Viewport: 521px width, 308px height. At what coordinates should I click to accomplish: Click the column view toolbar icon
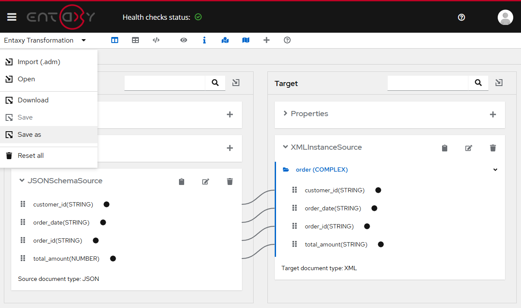pyautogui.click(x=115, y=40)
